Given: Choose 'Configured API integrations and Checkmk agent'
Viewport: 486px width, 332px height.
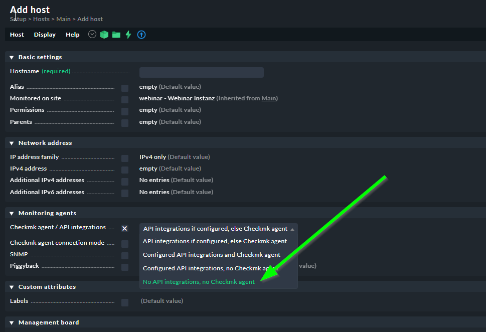Looking at the screenshot, I should point(211,255).
